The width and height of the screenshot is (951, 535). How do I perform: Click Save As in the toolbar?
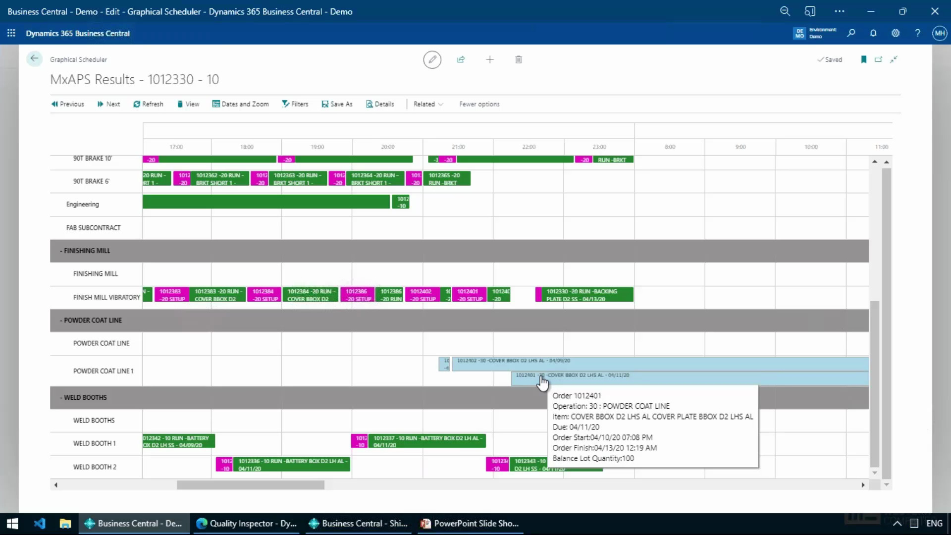pyautogui.click(x=337, y=104)
